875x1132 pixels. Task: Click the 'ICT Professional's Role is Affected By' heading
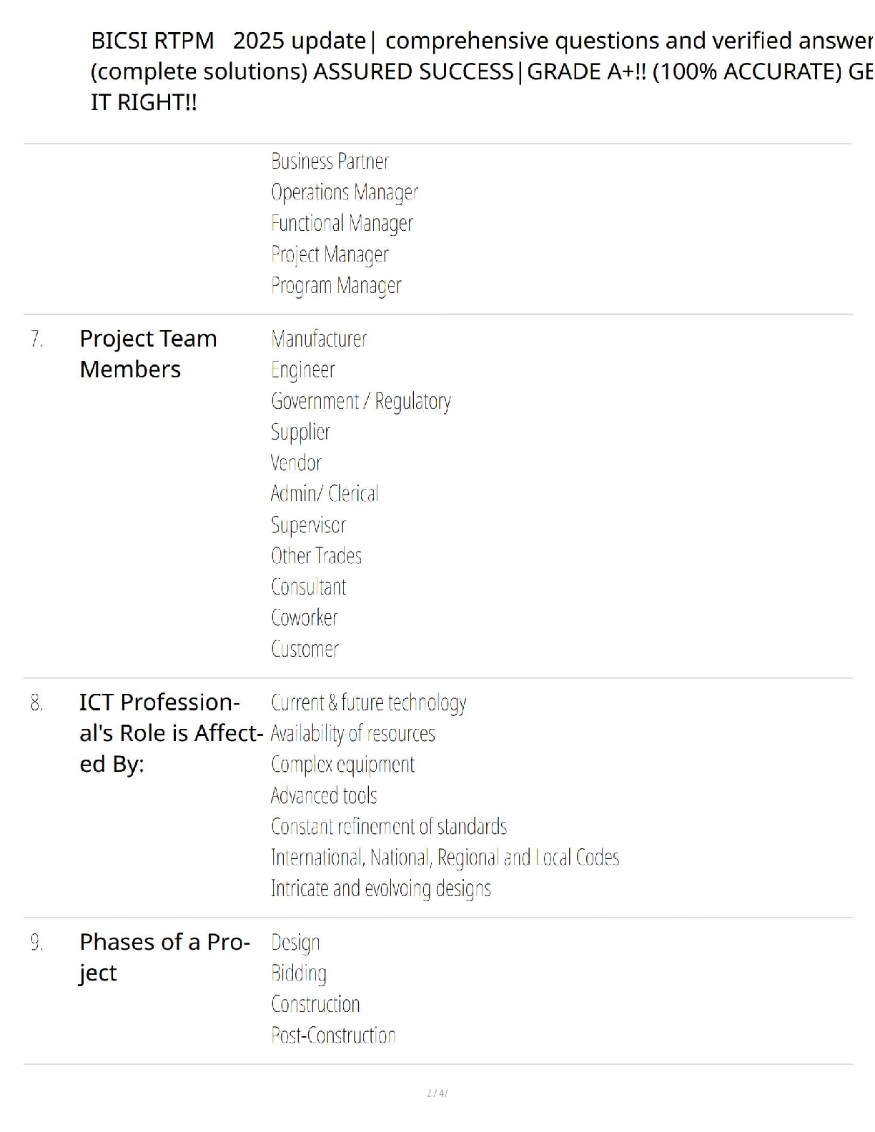coord(170,733)
